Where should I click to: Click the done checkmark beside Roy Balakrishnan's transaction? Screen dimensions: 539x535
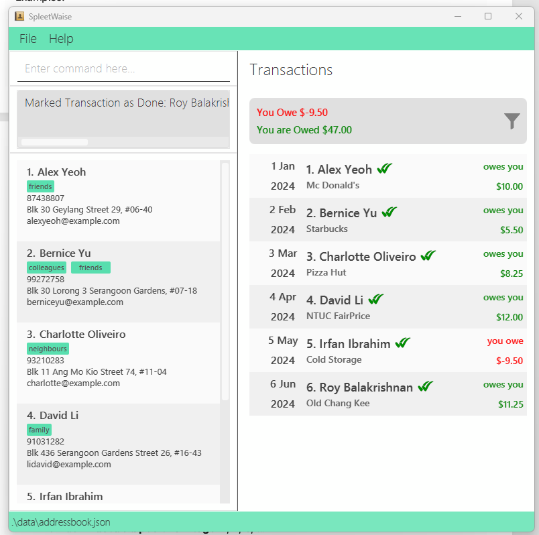(x=426, y=386)
